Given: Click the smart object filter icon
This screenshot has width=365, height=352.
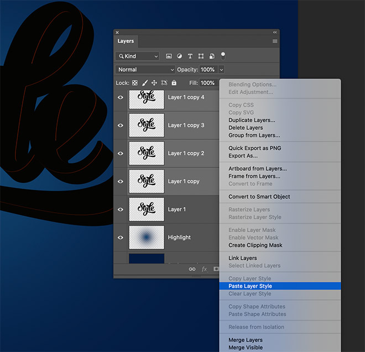Looking at the screenshot, I should [211, 56].
